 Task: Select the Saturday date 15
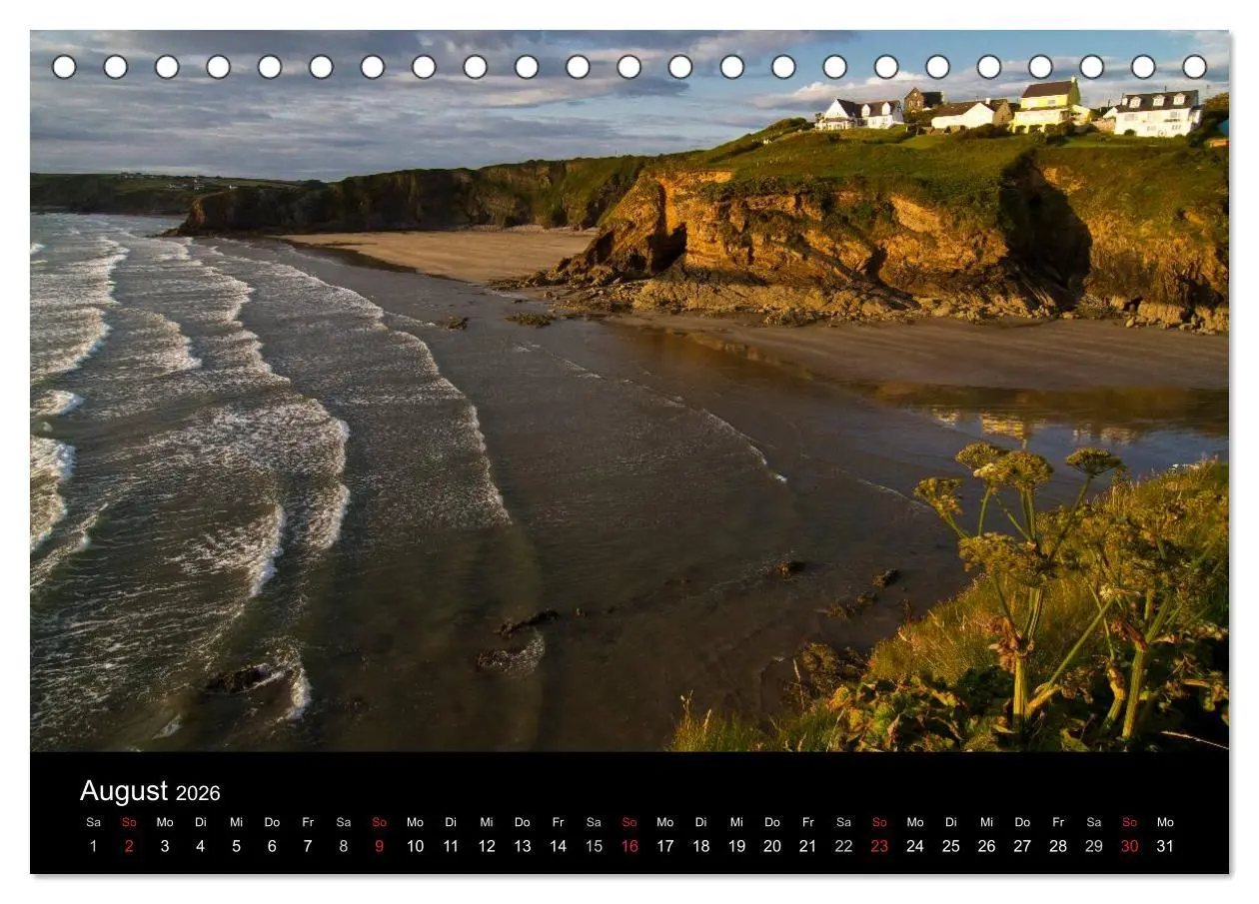coord(594,846)
